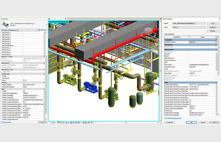Toggle the COBie.Type checkbox in Type Properties
This screenshot has width=221, height=142.
[190, 111]
